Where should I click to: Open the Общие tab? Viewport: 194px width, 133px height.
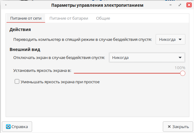103,18
